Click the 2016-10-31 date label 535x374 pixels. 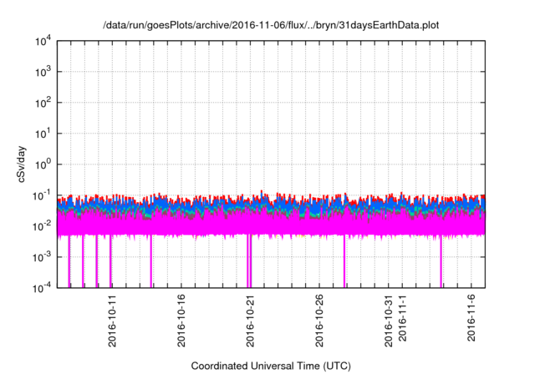(x=389, y=321)
